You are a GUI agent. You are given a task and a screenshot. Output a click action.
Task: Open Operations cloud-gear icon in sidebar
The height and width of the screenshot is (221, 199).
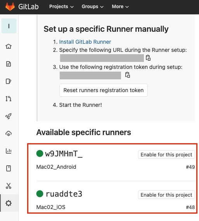point(9,134)
